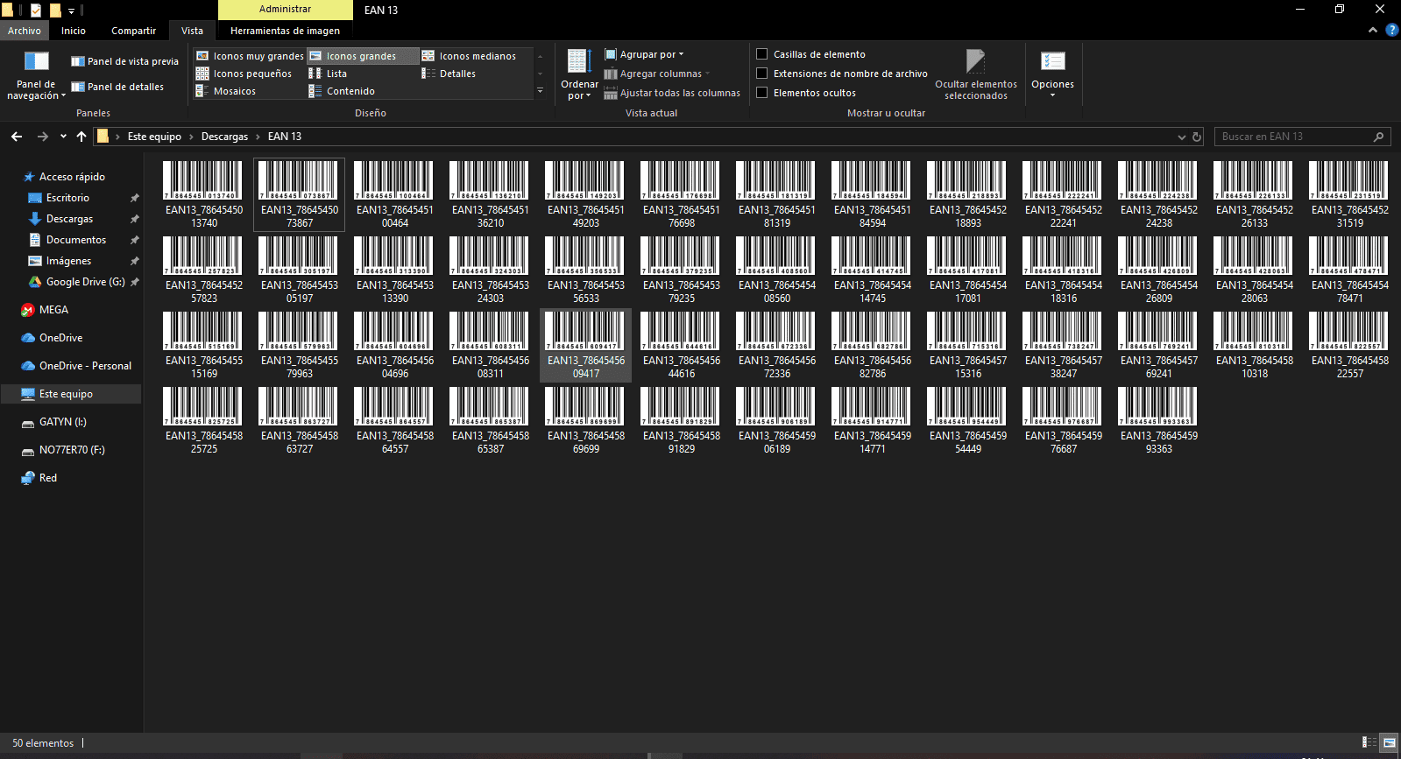Click Descargas in the breadcrumb path
The width and height of the screenshot is (1401, 759).
pyautogui.click(x=224, y=137)
